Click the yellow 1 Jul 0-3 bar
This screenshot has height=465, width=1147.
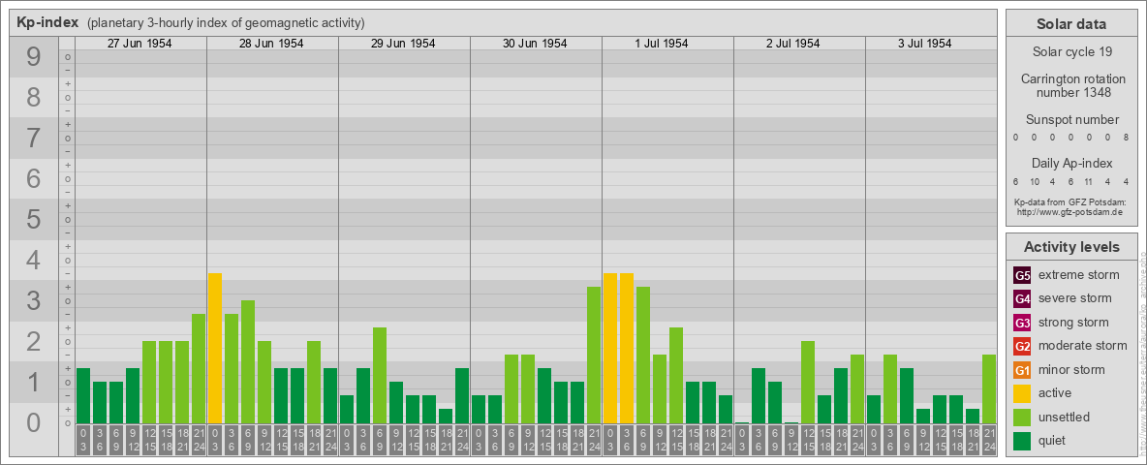[x=610, y=348]
